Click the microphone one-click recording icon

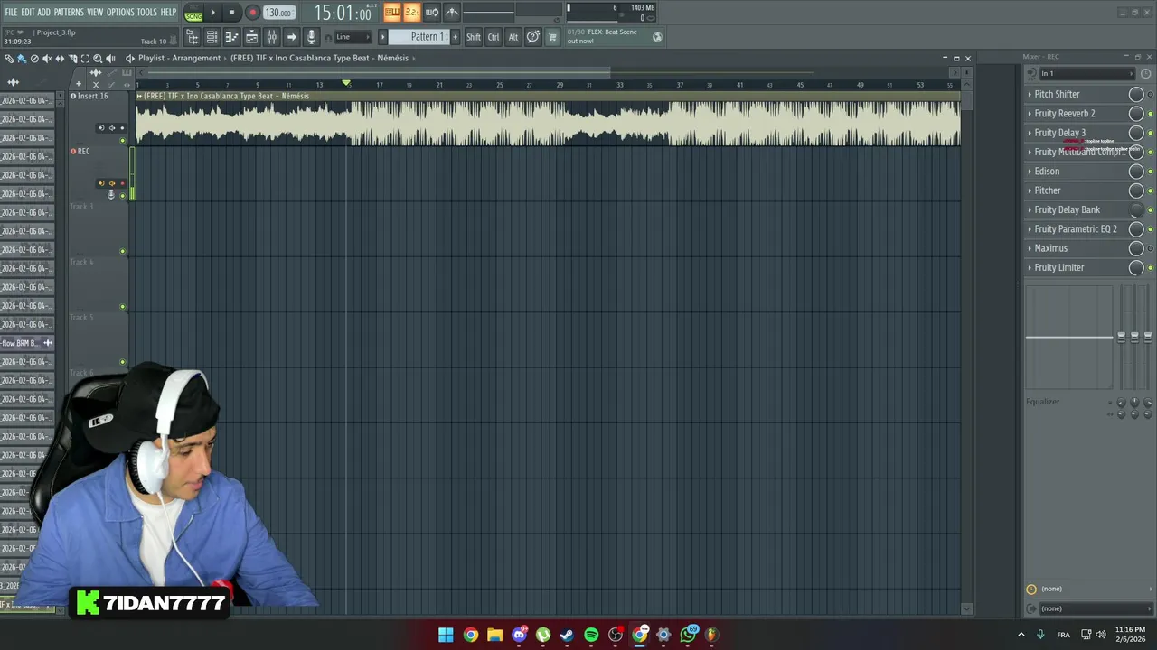click(x=311, y=37)
